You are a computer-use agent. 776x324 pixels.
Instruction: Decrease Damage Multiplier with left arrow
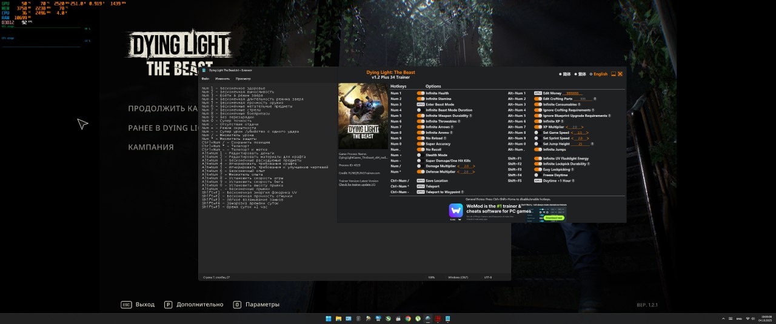click(x=458, y=166)
